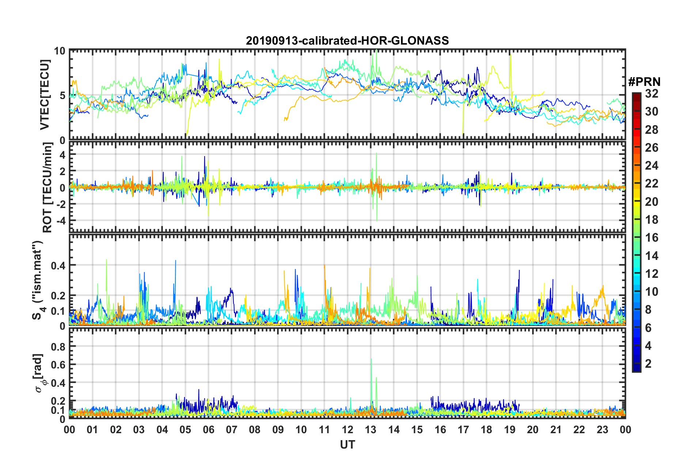
Task: Click the VTEC axis tick label 10
Action: (x=60, y=51)
